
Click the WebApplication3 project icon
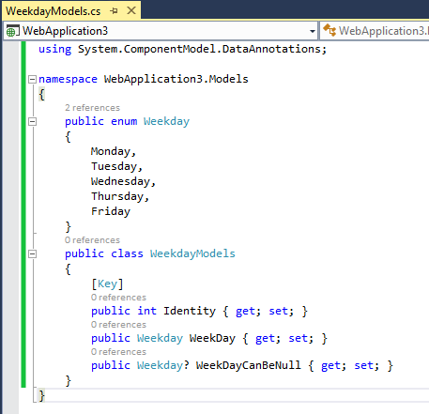[12, 31]
